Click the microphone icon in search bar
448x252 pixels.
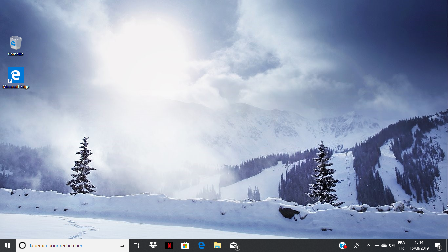(x=122, y=245)
